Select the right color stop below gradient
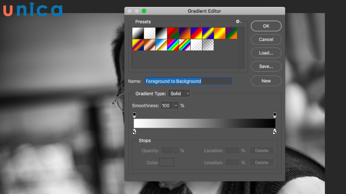 [275, 131]
